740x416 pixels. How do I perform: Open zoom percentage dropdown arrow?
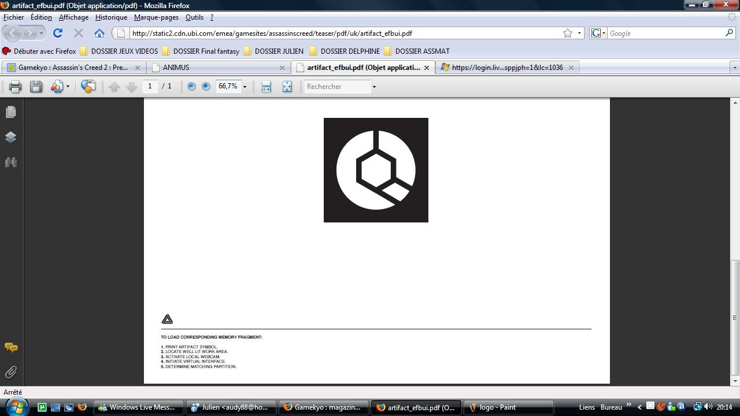pos(245,87)
